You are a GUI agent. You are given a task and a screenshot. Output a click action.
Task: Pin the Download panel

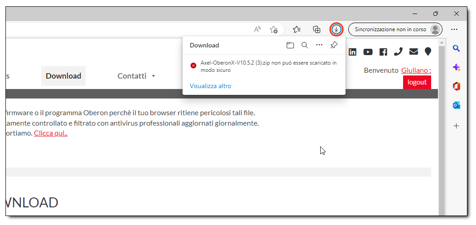point(334,46)
